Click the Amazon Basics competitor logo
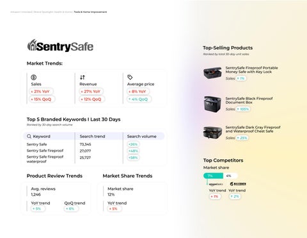The width and height of the screenshot is (307, 238). pos(216,184)
